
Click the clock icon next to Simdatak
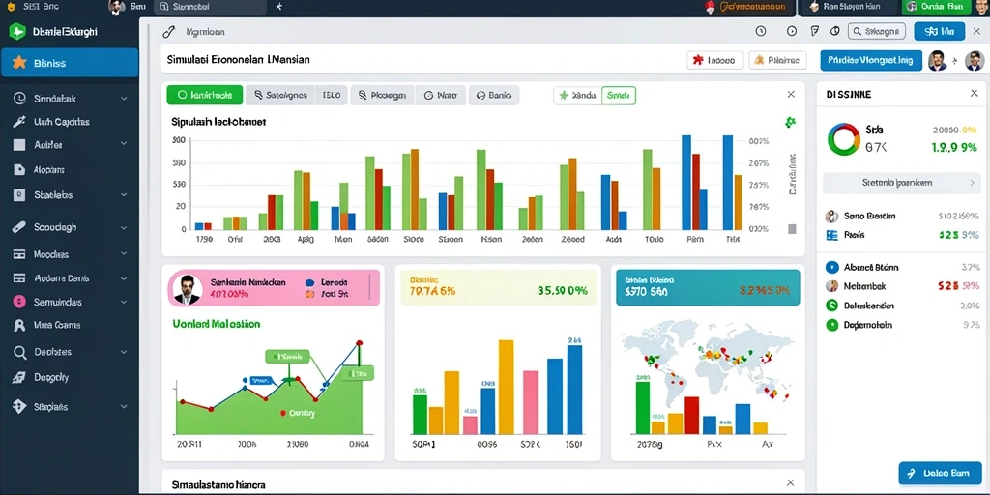pyautogui.click(x=19, y=99)
